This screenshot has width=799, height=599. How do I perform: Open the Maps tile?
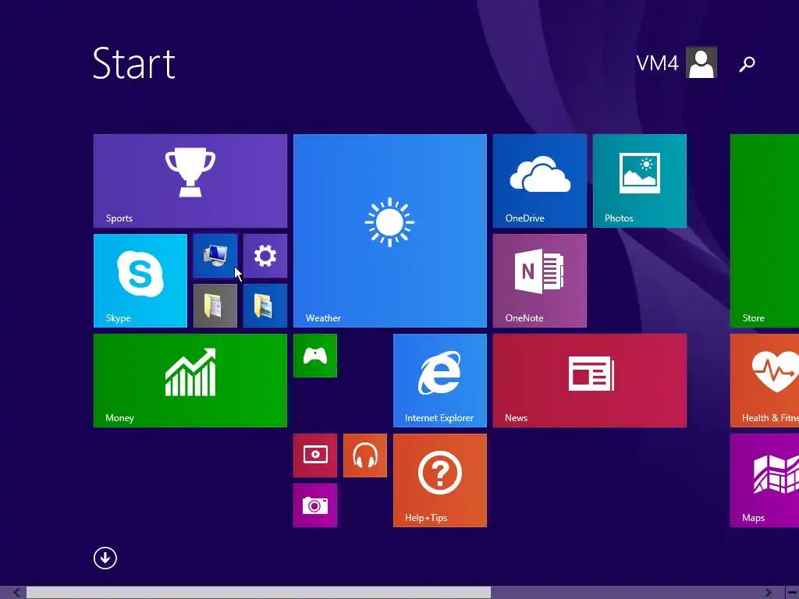click(765, 480)
